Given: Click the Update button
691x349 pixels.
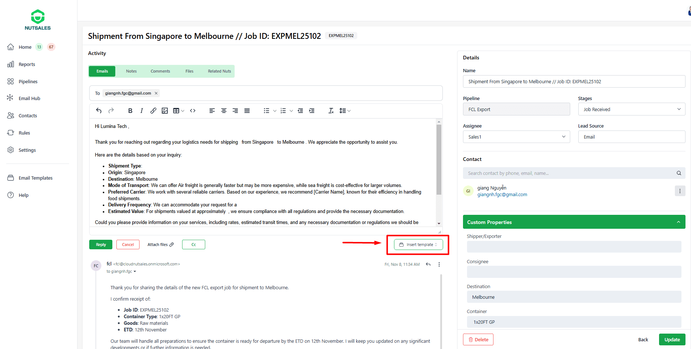Looking at the screenshot, I should point(672,339).
